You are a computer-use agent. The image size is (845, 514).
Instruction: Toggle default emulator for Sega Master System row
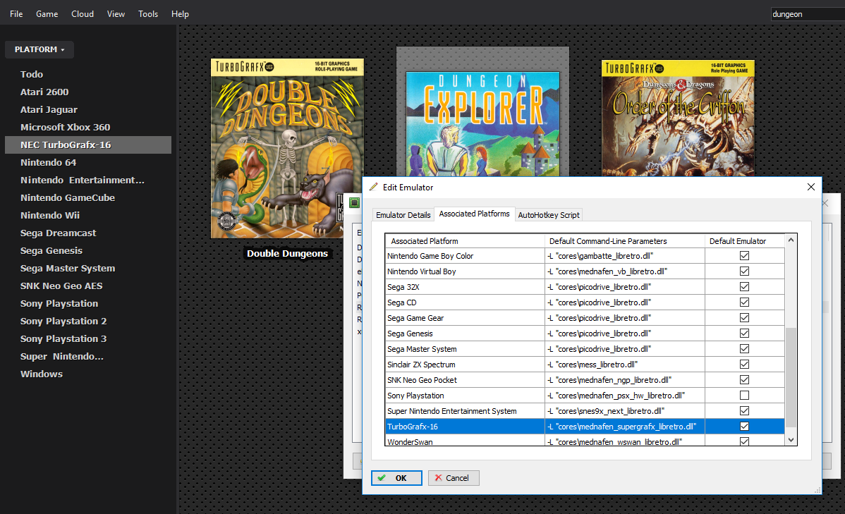(744, 348)
